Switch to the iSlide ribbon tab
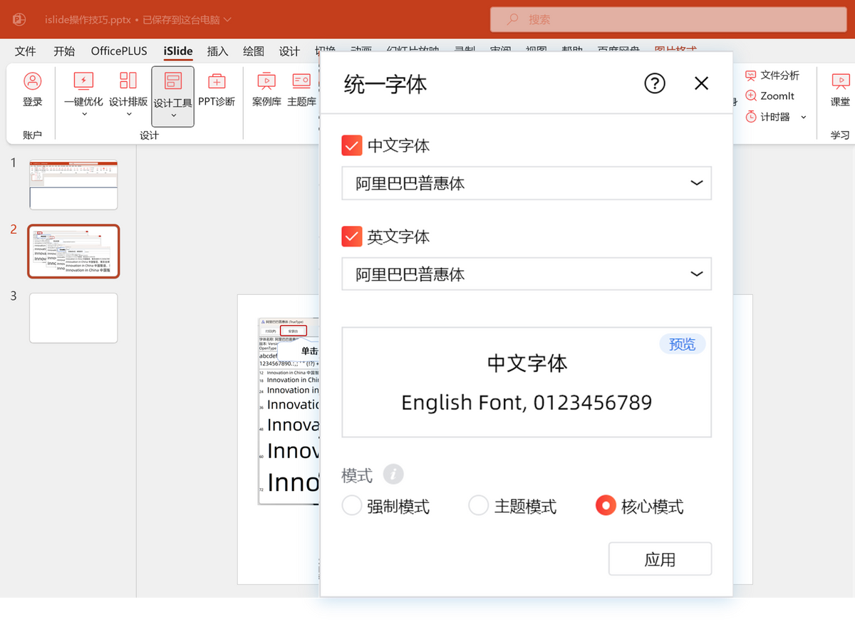The image size is (855, 627). pyautogui.click(x=177, y=51)
